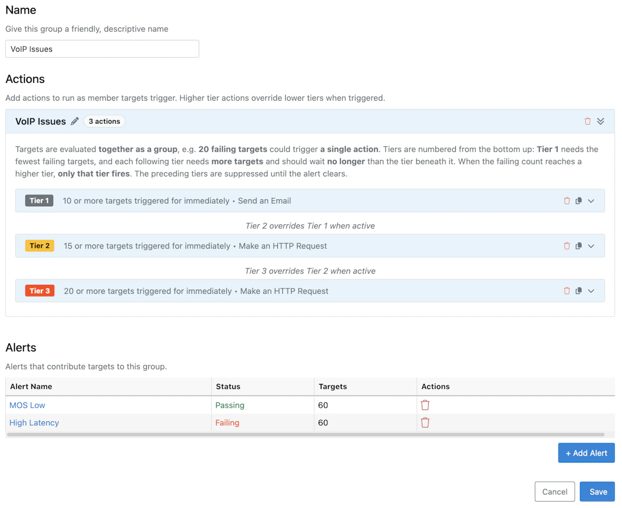
Task: Click the Tier 1 badge
Action: (x=39, y=201)
